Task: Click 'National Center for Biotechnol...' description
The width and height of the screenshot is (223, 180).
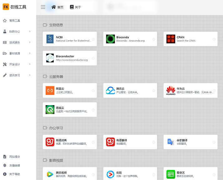Action: click(x=73, y=41)
